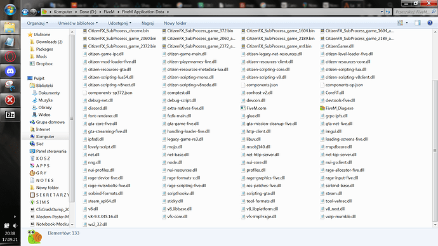Open the Snipping Tool taskbar icon
Screen dimensions: 438x246
[10, 86]
